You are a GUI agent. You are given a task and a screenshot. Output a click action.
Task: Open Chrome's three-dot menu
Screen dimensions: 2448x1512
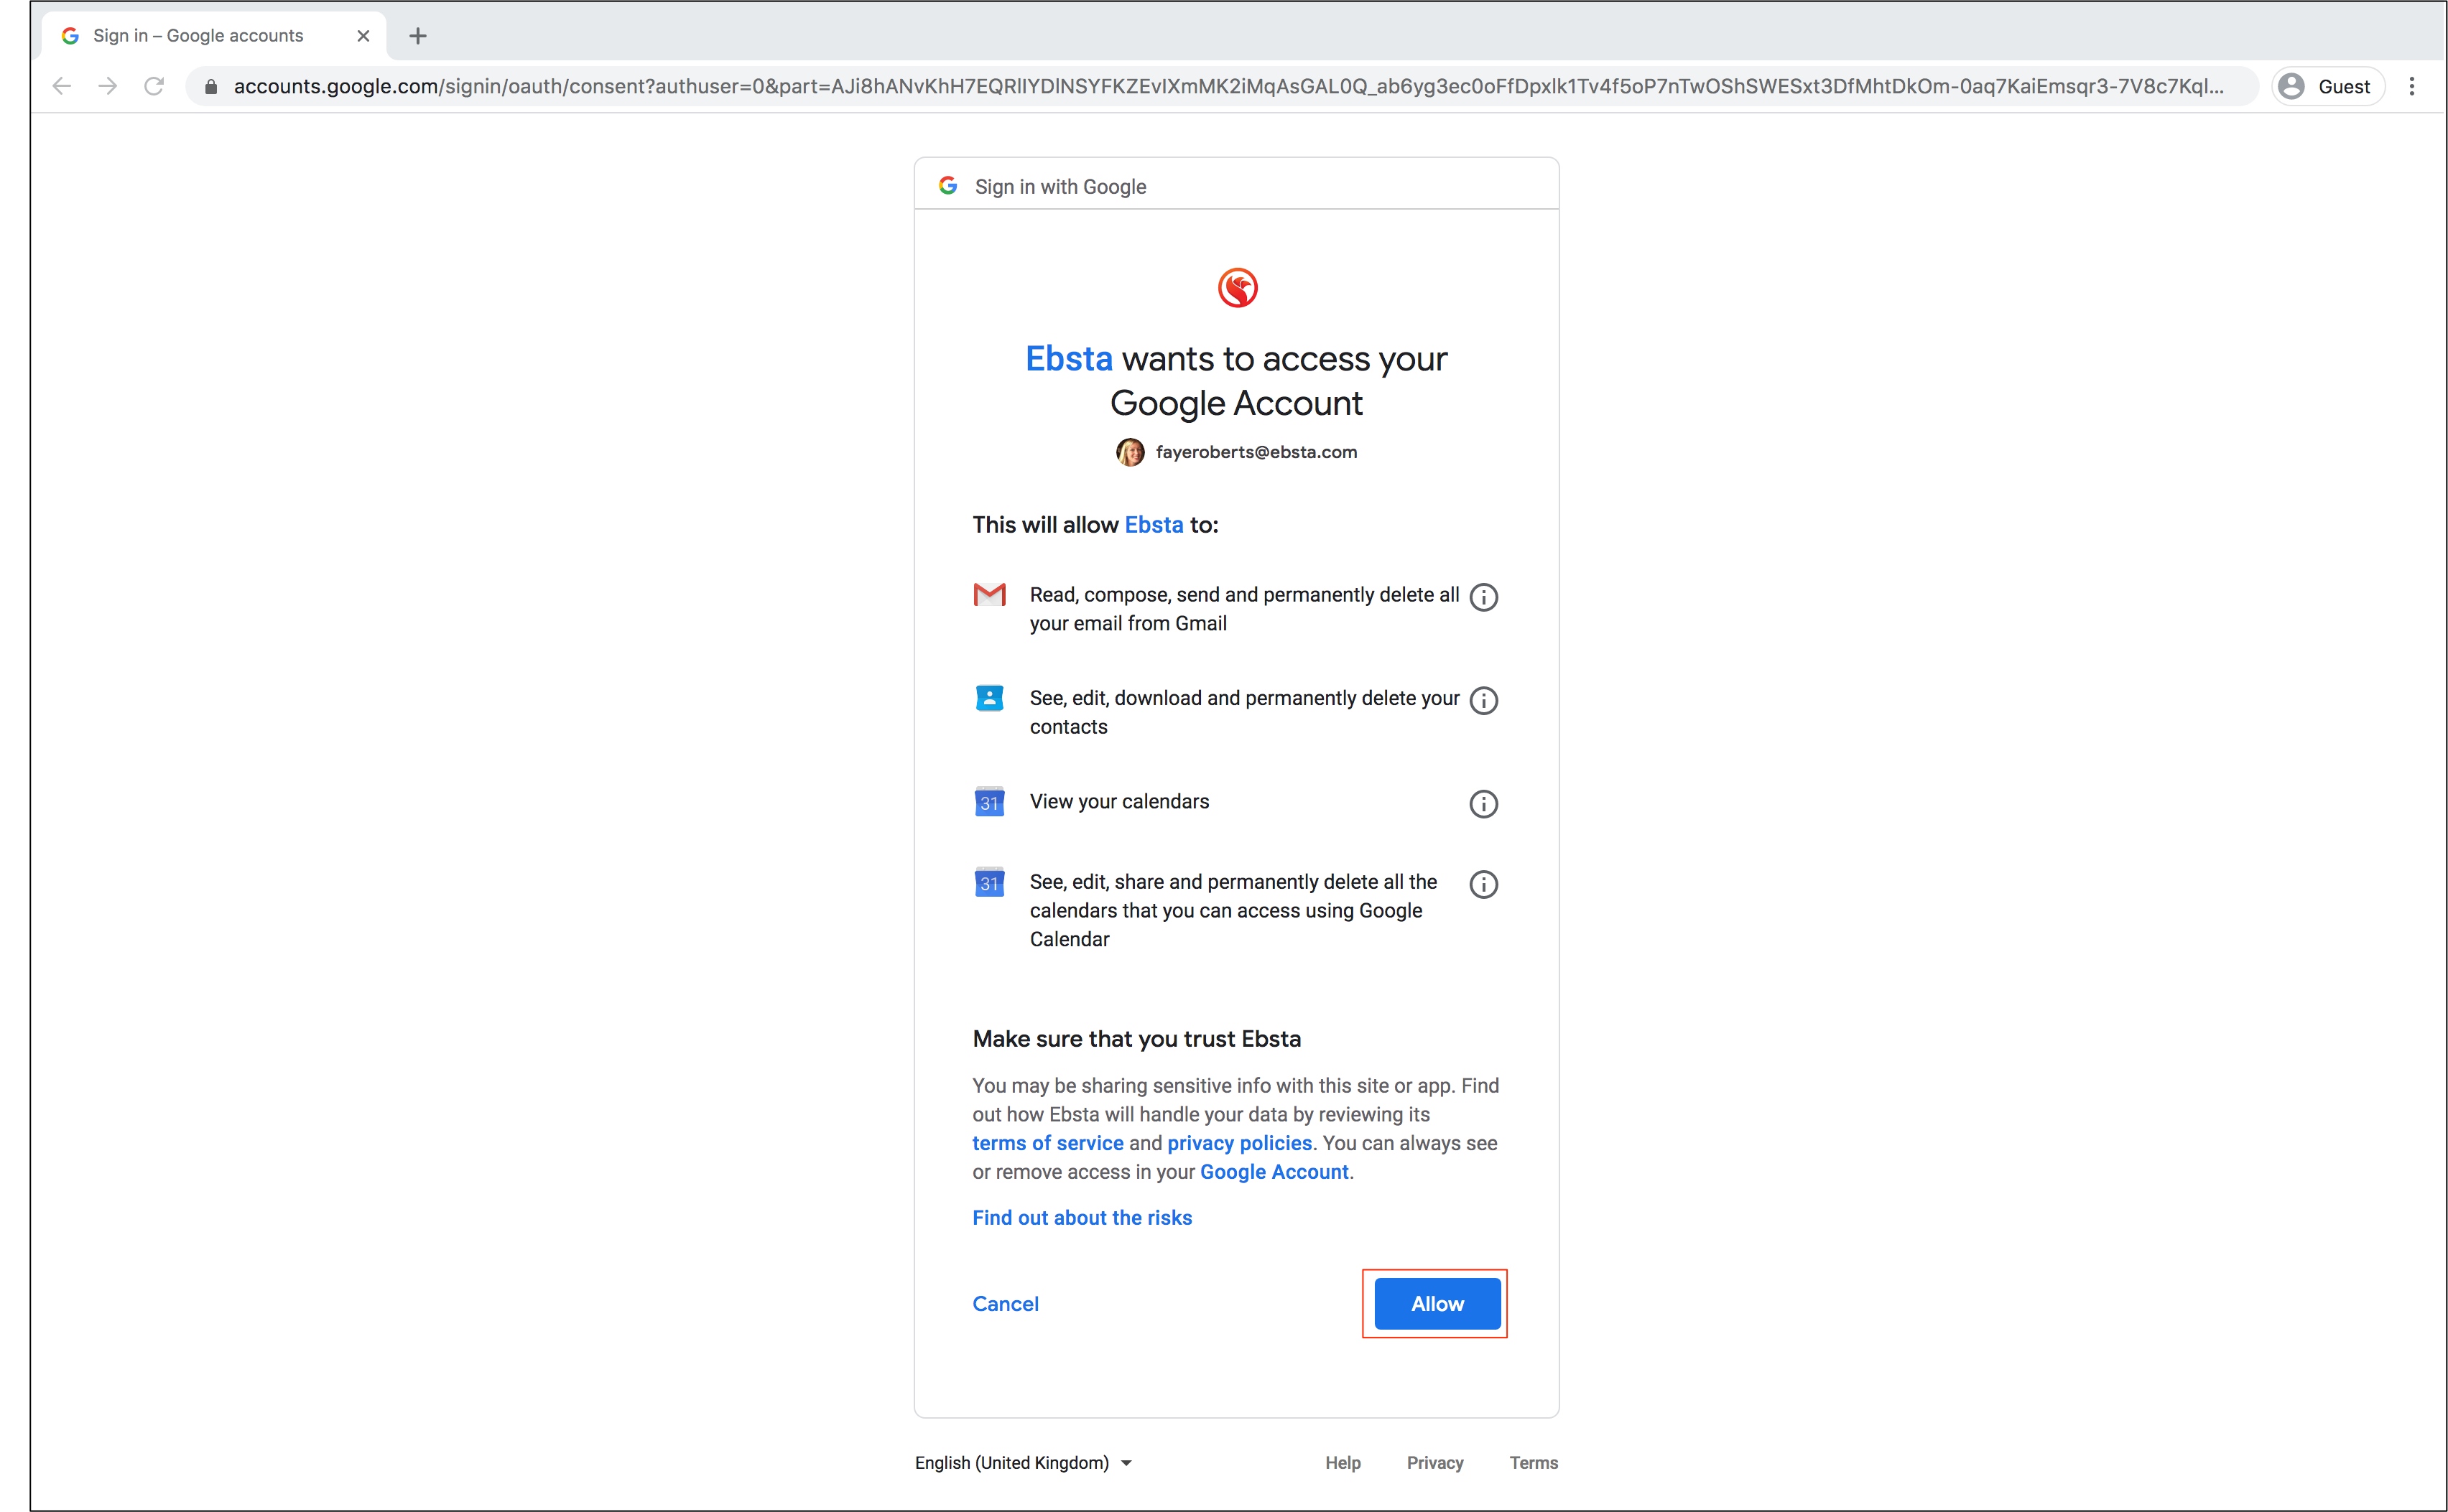pyautogui.click(x=2411, y=86)
